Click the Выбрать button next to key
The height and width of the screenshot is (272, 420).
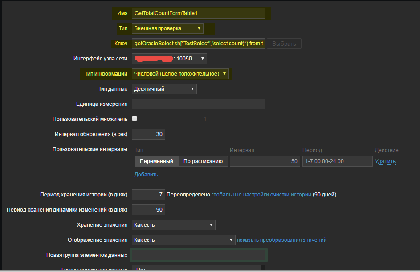click(x=284, y=44)
